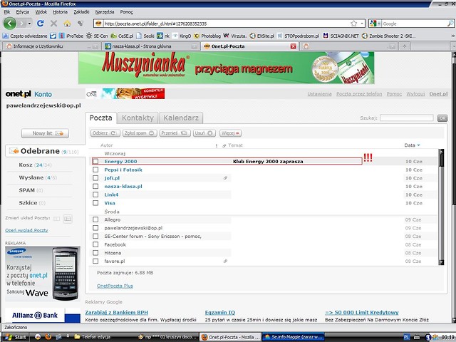Tick the checkbox for Pepsi i Fotosik

point(95,170)
